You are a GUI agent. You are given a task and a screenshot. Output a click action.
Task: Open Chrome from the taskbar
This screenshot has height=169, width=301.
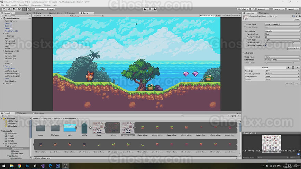(x=19, y=166)
